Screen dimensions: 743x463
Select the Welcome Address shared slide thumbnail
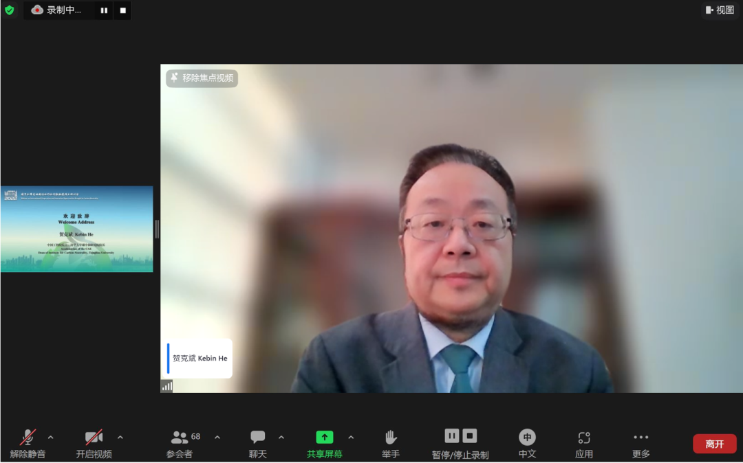(77, 229)
